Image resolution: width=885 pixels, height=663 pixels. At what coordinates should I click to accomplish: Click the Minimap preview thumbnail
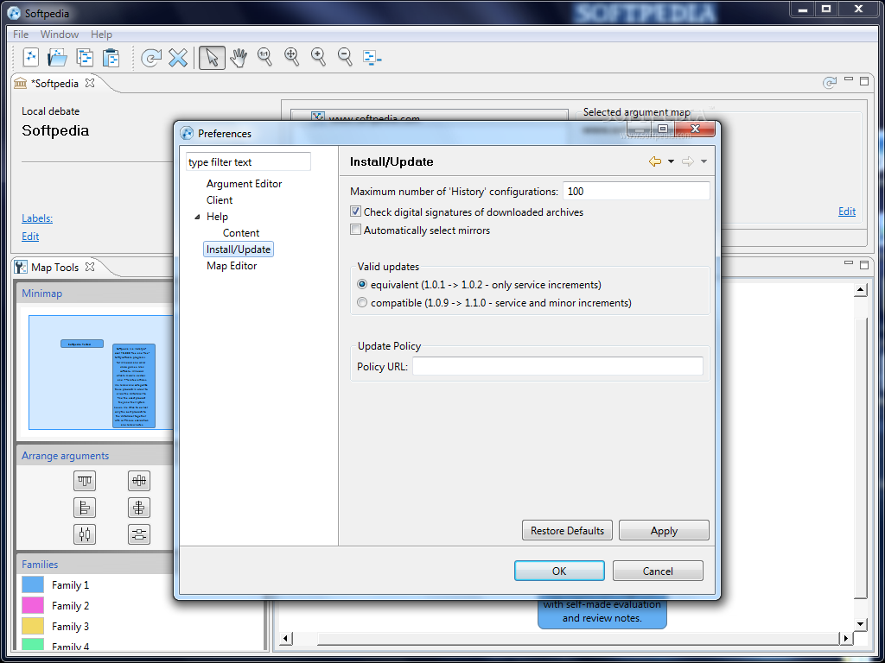[100, 372]
